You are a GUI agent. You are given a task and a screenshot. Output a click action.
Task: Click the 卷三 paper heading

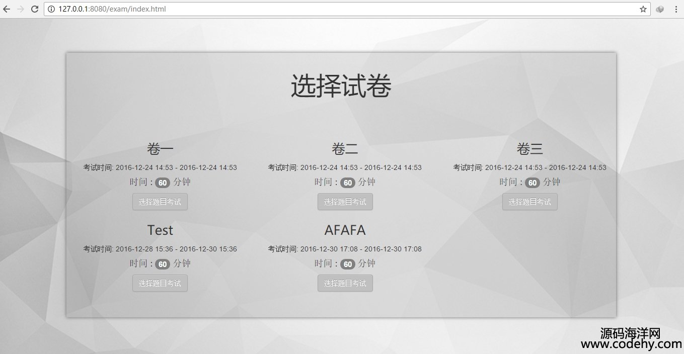pos(529,149)
